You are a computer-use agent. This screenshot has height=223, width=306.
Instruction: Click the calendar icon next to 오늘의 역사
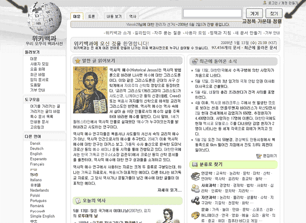78,200
